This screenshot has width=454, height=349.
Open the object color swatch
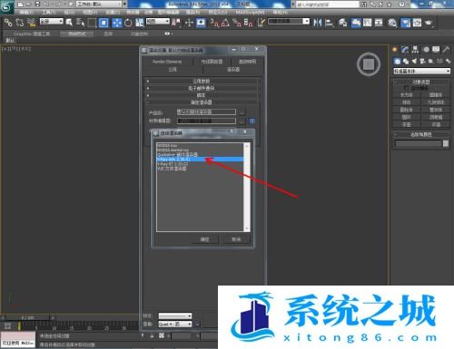pos(446,143)
